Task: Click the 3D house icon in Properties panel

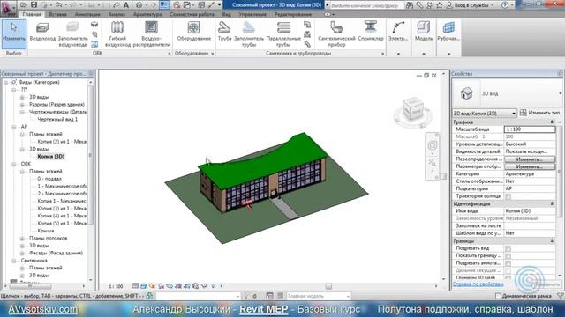Action: [466, 93]
